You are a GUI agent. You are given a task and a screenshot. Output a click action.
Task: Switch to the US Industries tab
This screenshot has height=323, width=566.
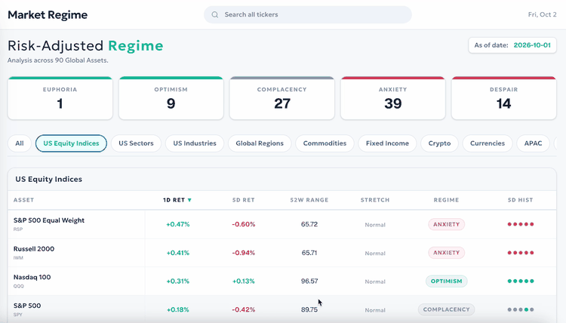195,143
